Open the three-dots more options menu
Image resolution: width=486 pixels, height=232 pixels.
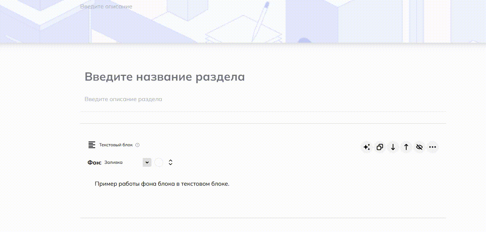[x=433, y=147]
